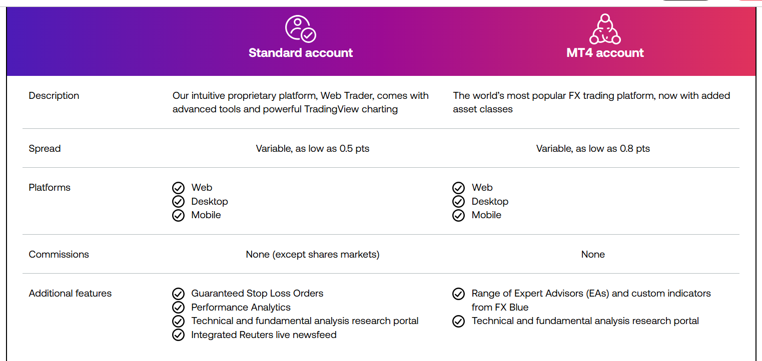Click "None (except shares markets)" commission text

coord(313,255)
